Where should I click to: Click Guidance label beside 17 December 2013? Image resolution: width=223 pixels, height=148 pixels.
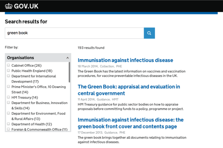point(111,132)
